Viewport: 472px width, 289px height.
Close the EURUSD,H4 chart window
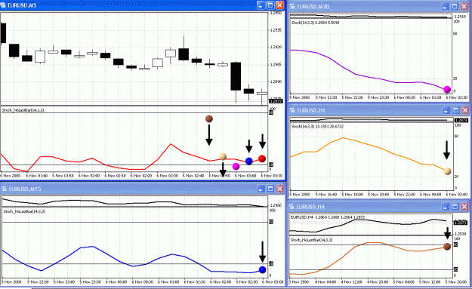click(x=464, y=207)
